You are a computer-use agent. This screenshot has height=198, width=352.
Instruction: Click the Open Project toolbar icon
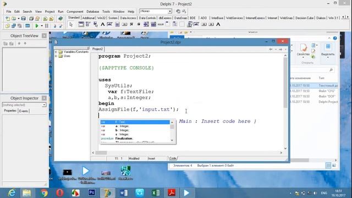tap(37, 19)
